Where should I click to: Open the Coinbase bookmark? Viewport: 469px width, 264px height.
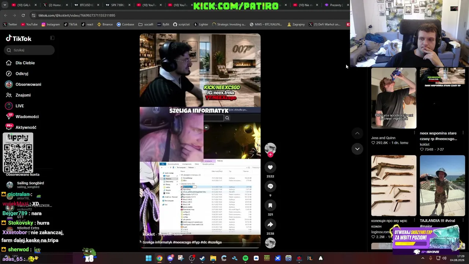click(x=125, y=25)
